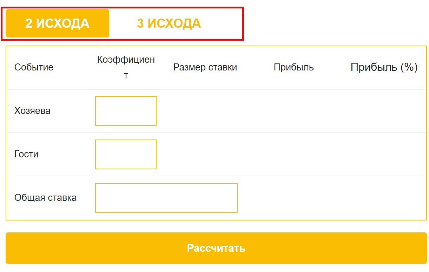429x272 pixels.
Task: Click the Прибыль (%) column header
Action: point(384,67)
